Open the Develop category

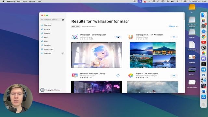click(x=46, y=45)
